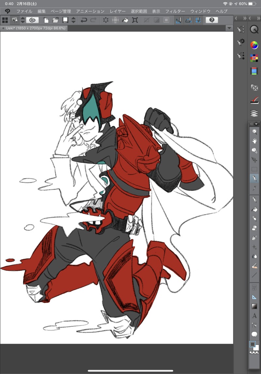
Task: Close the floating tool palette
Action: point(256,124)
